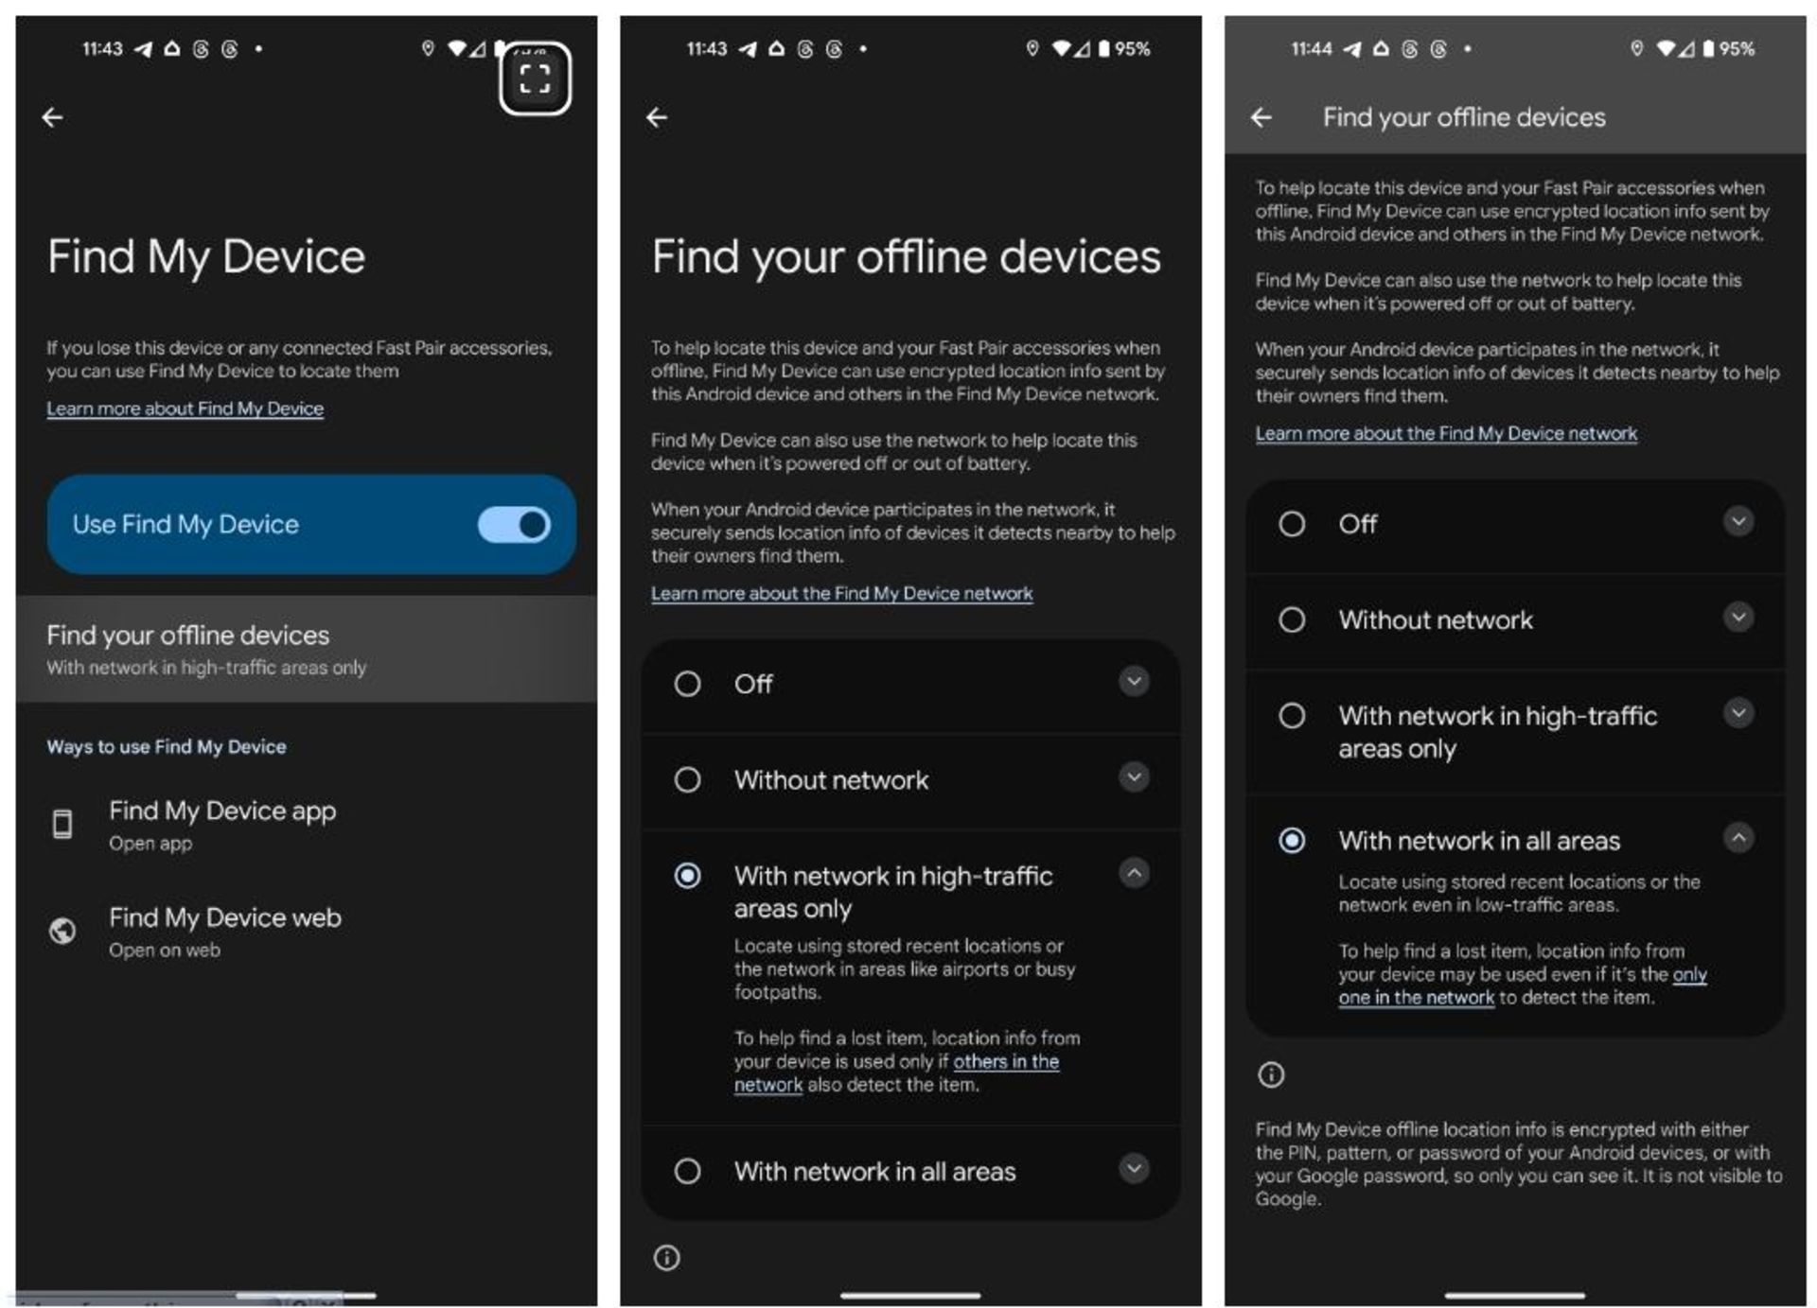Collapse high-traffic areas only details, middle screen
This screenshot has width=1817, height=1308.
coord(1134,872)
